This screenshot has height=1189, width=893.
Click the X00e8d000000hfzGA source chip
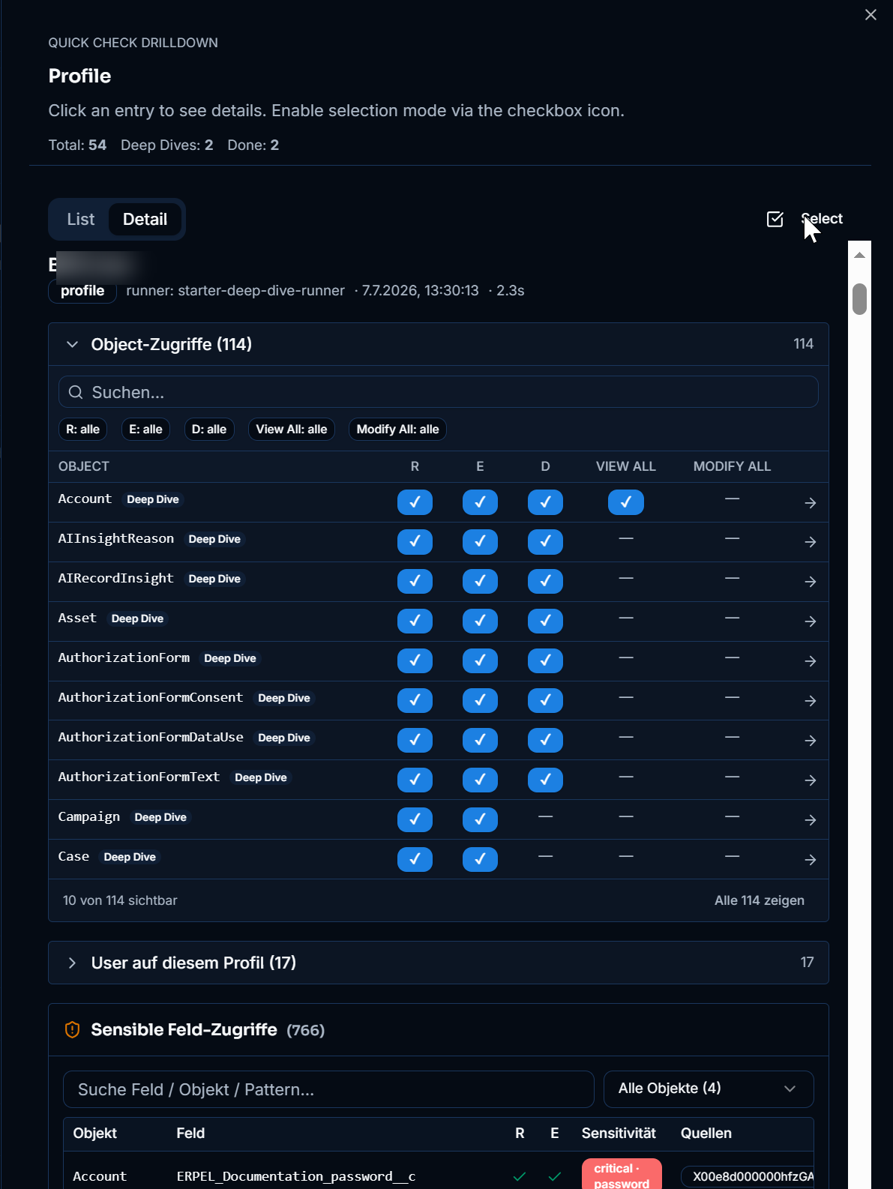click(x=748, y=1176)
